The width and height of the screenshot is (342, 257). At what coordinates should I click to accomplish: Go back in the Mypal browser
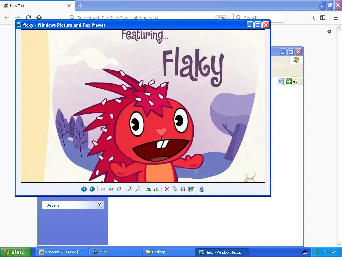(7, 18)
